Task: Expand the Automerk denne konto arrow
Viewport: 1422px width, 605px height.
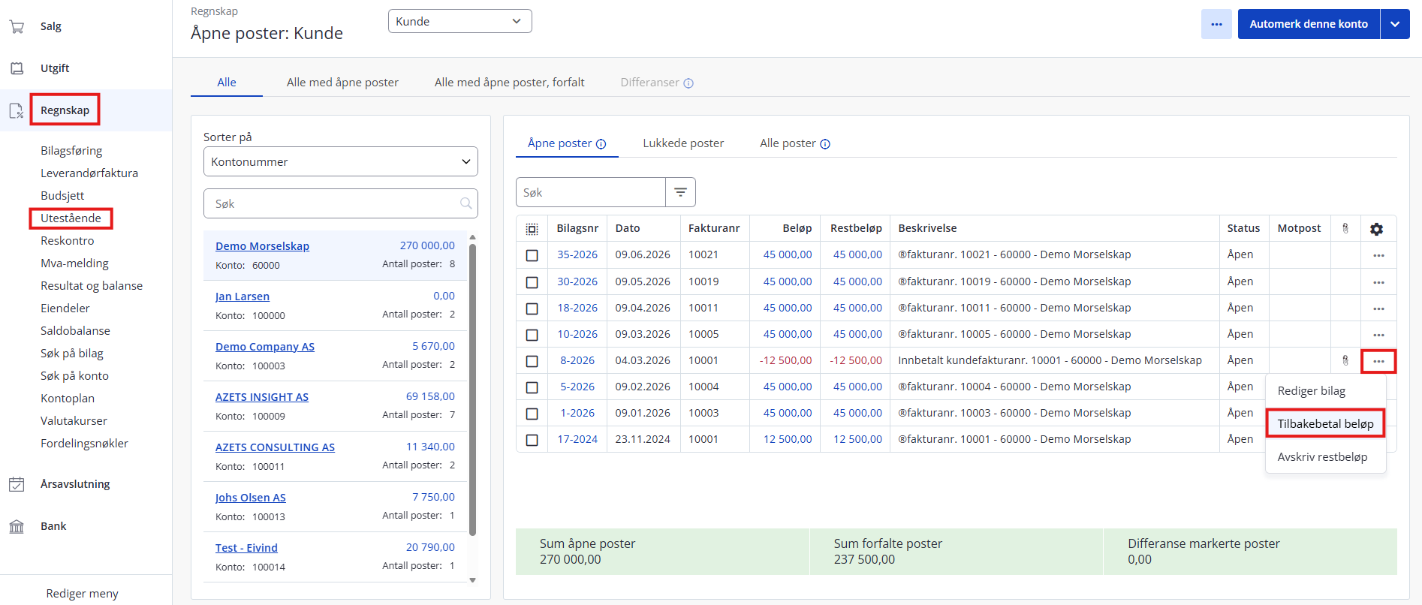Action: tap(1395, 24)
